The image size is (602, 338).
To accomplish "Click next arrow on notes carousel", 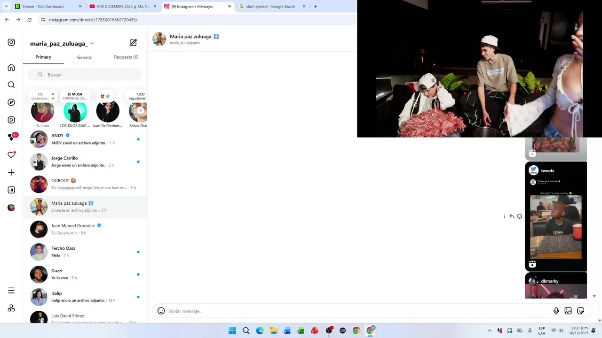I will (x=140, y=111).
